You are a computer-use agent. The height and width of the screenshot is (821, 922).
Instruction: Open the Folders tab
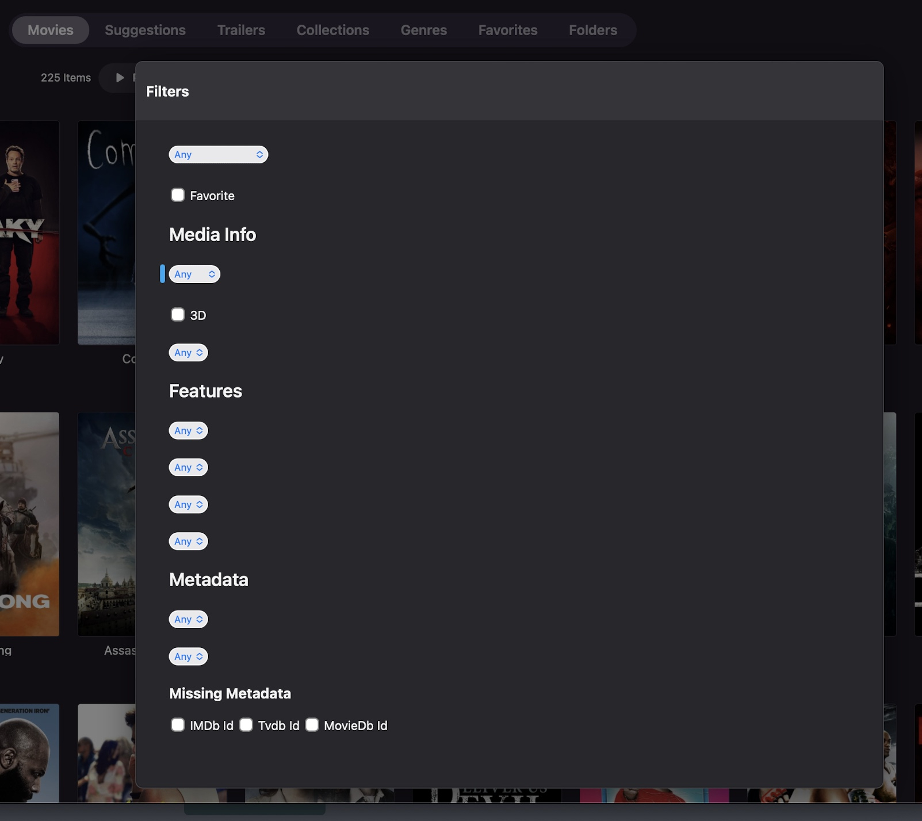(x=593, y=30)
